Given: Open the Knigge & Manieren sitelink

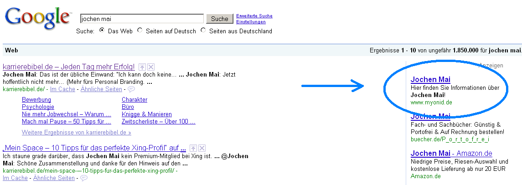Looking at the screenshot, I should [147, 114].
